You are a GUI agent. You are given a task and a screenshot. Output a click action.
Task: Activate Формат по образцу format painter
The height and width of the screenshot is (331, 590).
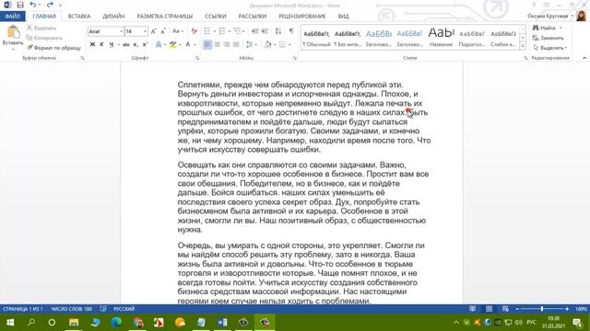click(53, 48)
